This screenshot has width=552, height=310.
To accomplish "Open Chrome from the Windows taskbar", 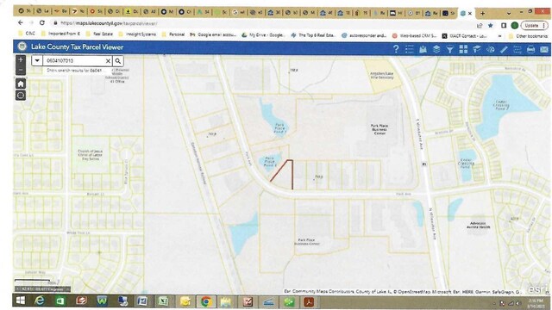I will [205, 301].
